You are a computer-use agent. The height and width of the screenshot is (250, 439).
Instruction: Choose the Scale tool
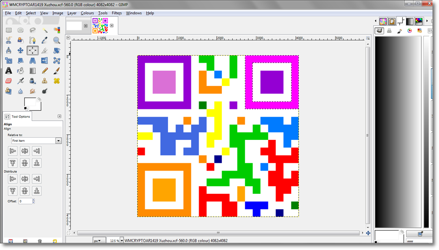point(9,61)
